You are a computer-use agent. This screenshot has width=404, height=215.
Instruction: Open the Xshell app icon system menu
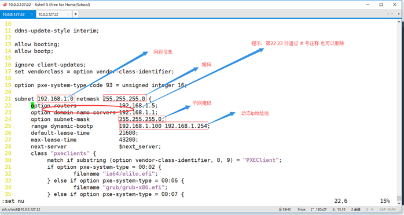[x=5, y=5]
